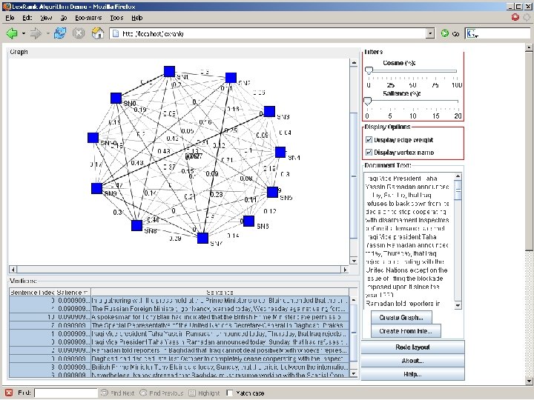The width and height of the screenshot is (534, 400).
Task: Click the page scrollbar up arrow
Action: coord(529,47)
